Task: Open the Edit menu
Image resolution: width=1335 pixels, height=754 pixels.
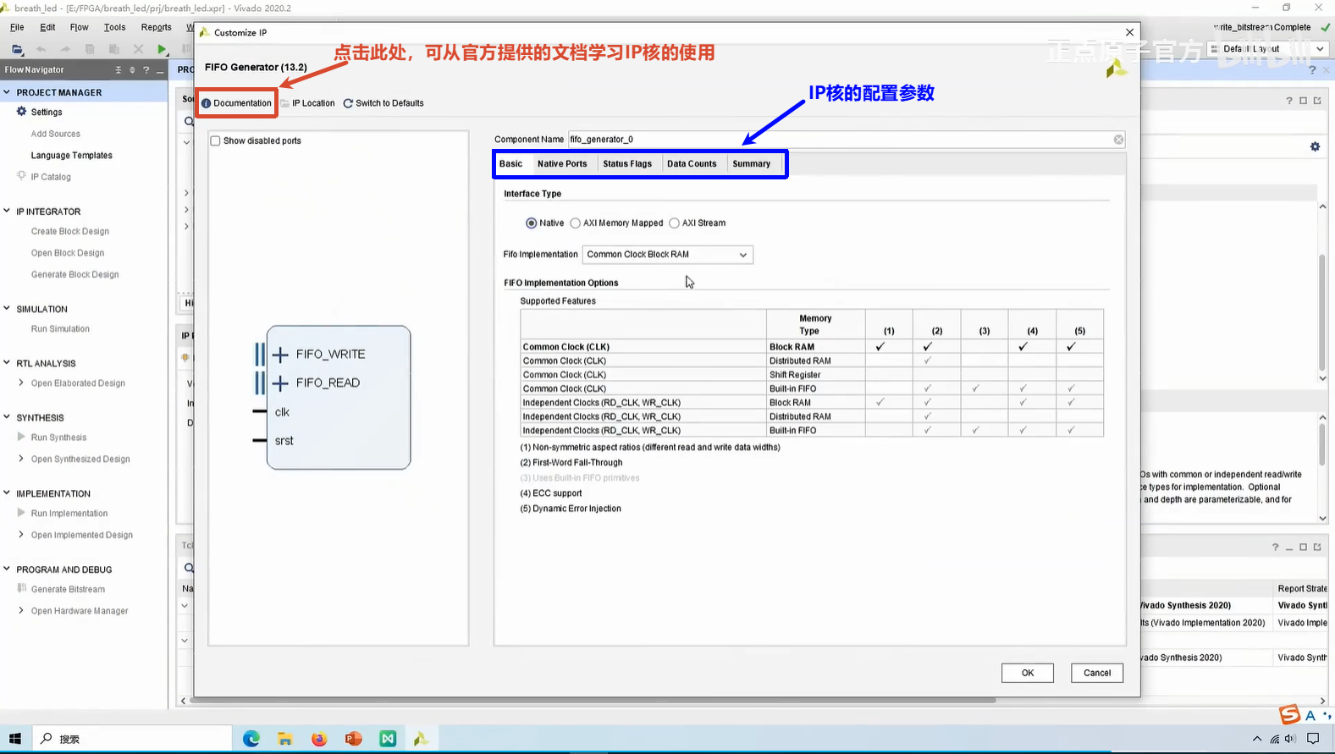Action: pyautogui.click(x=48, y=27)
